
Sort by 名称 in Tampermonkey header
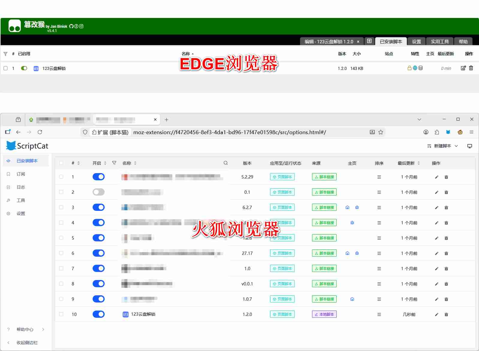(x=187, y=54)
